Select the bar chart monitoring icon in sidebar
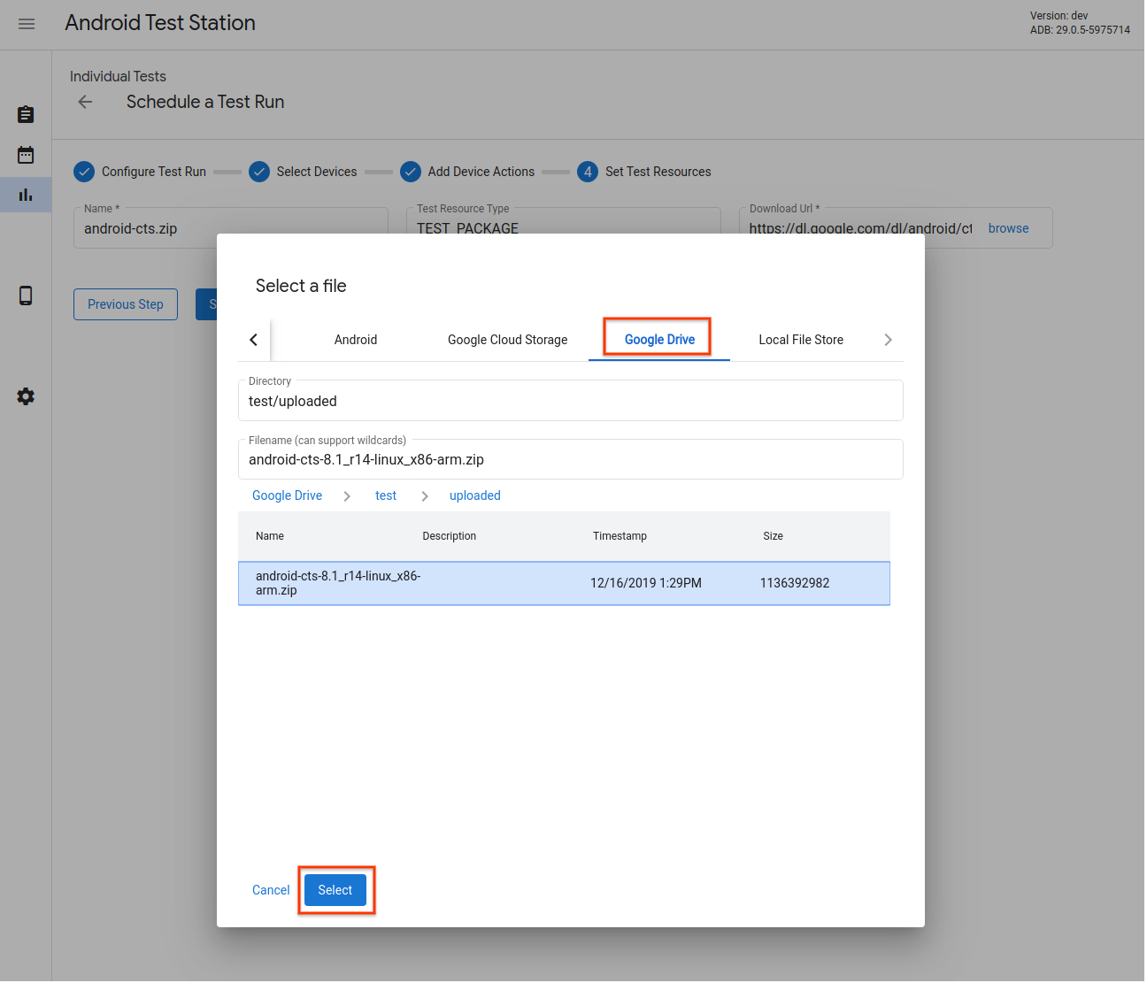 [26, 195]
